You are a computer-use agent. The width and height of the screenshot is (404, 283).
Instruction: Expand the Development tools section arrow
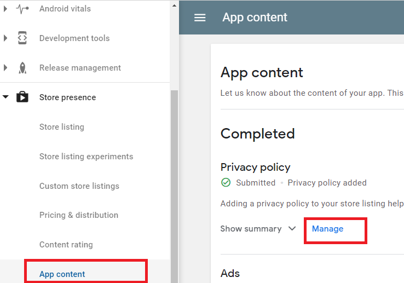tap(6, 38)
